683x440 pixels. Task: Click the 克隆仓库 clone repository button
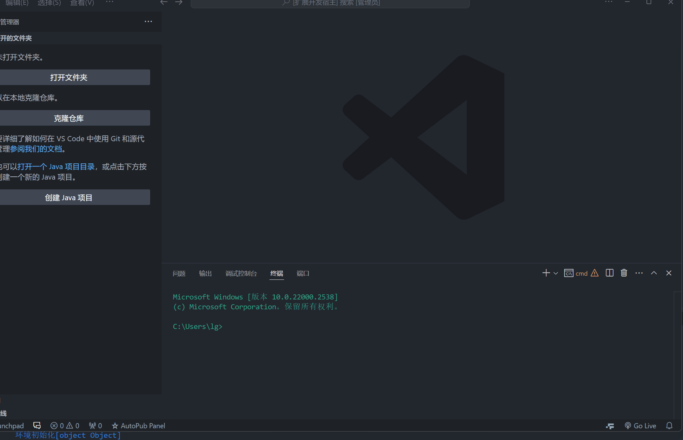[x=69, y=118]
